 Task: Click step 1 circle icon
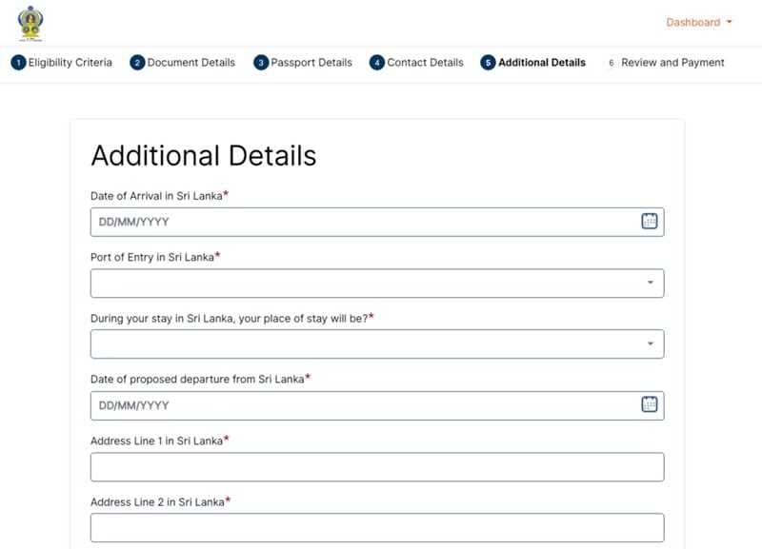[x=18, y=63]
